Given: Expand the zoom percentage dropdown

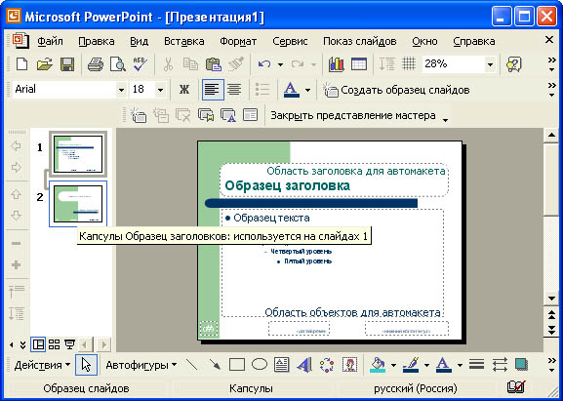Looking at the screenshot, I should 490,65.
